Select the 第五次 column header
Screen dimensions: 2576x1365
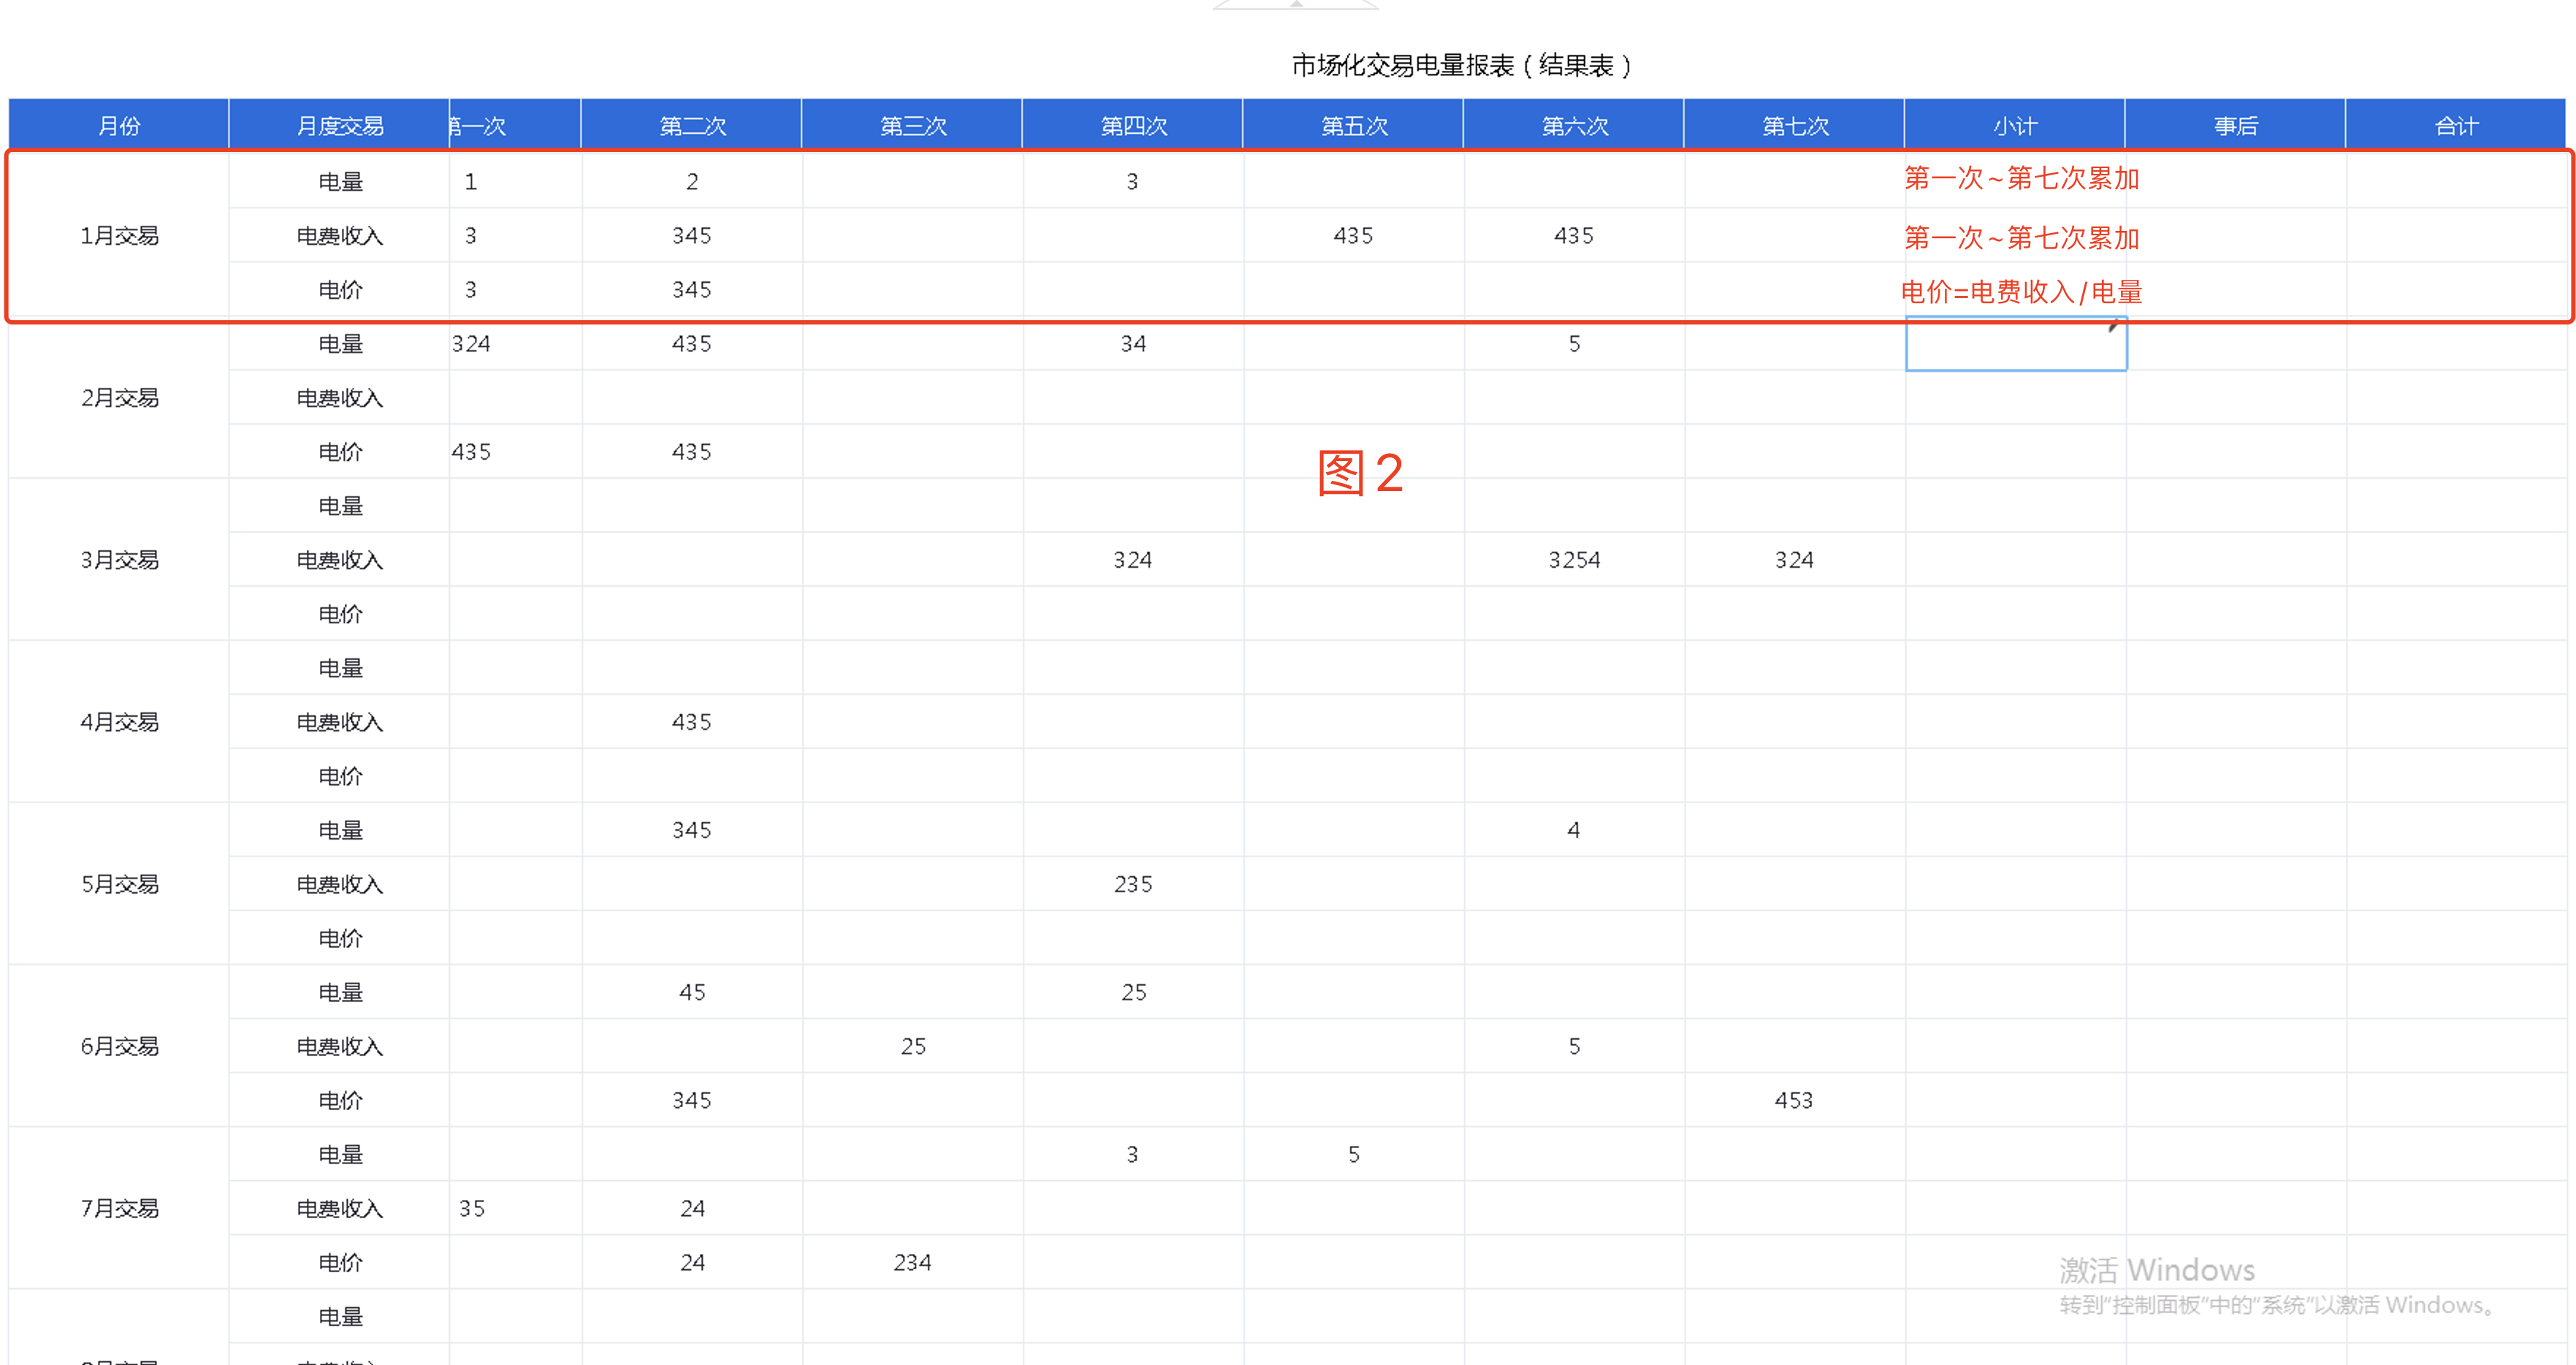point(1354,126)
